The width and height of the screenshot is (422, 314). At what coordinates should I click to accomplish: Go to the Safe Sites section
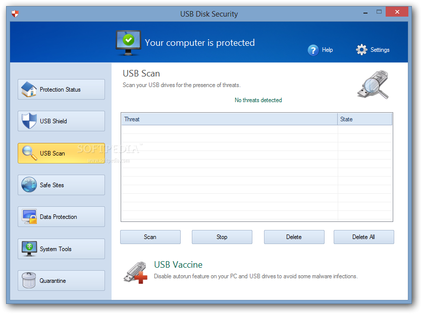(62, 185)
